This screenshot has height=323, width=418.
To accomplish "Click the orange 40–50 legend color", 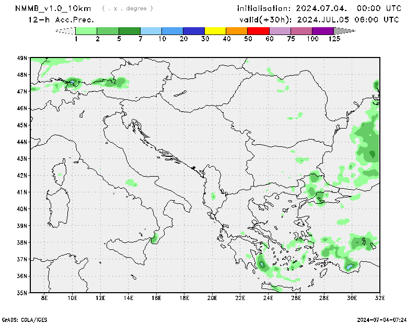I will coord(237,31).
